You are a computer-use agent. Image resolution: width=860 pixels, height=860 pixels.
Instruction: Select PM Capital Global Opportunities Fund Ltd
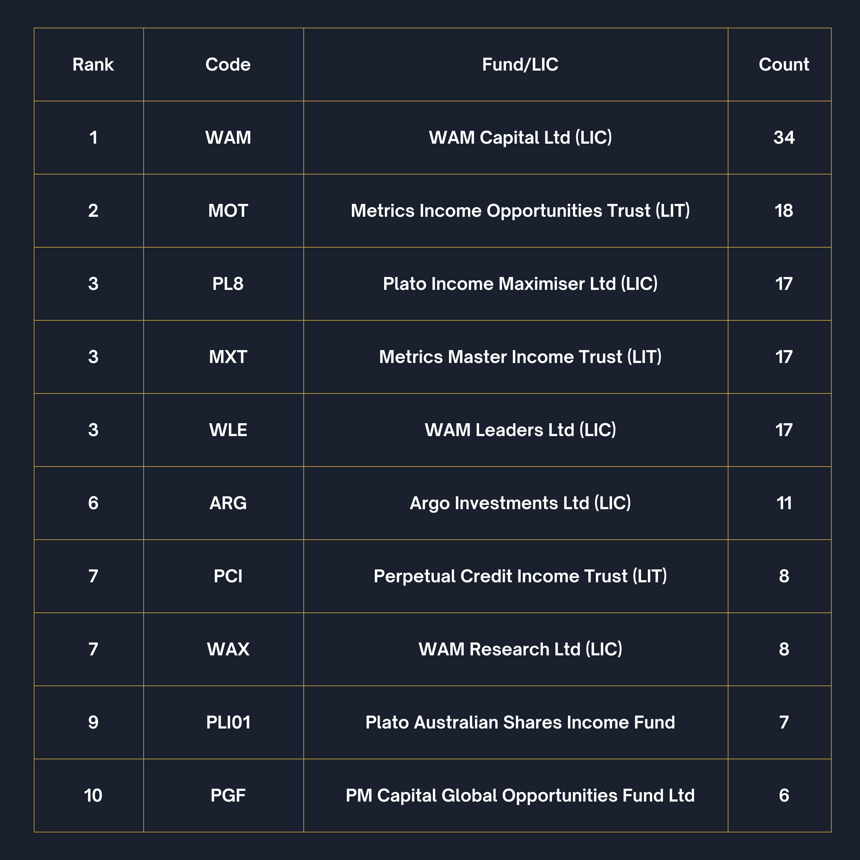(x=520, y=795)
